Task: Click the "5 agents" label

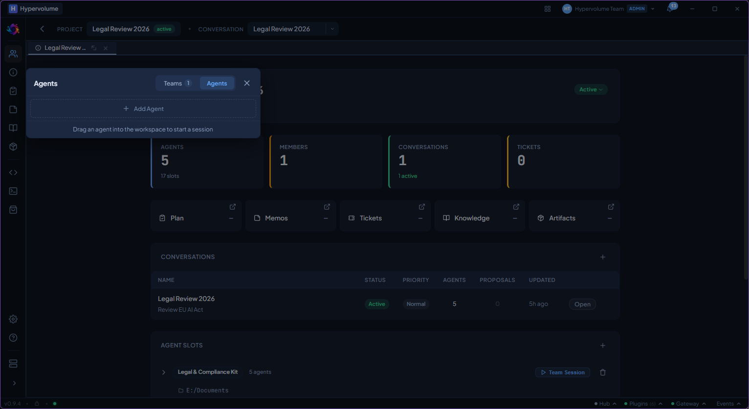Action: click(260, 372)
